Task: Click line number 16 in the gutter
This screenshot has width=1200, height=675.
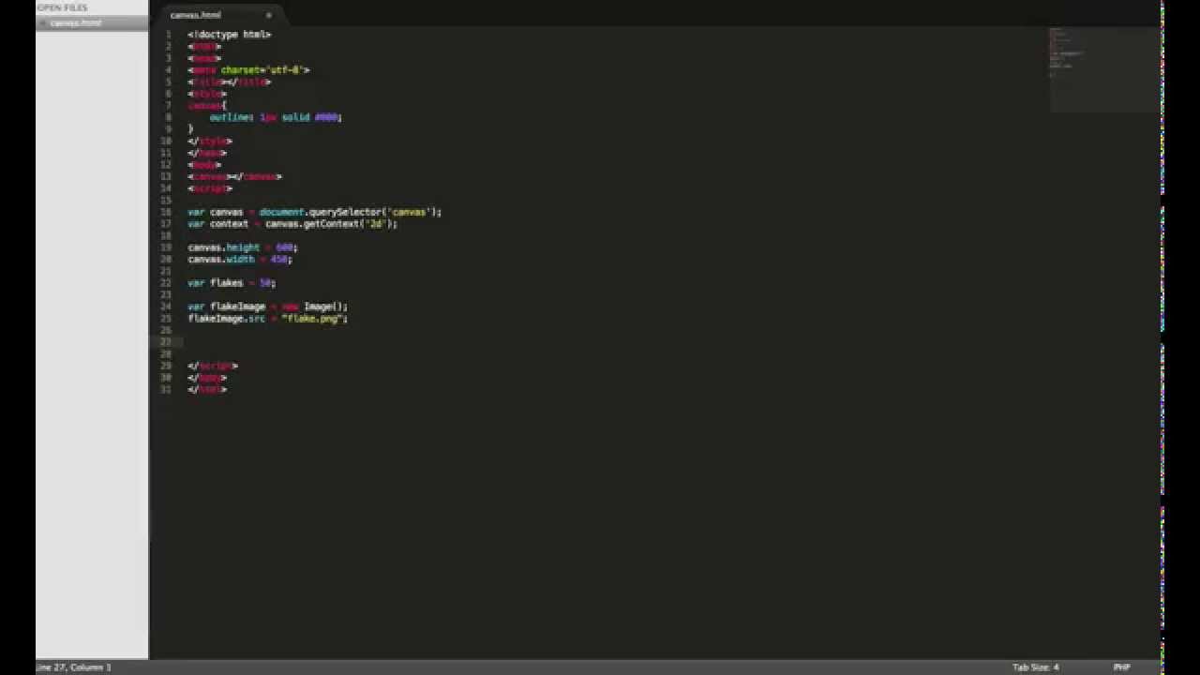Action: (166, 212)
